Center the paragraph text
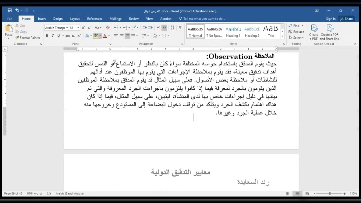The image size is (361, 203). (x=122, y=36)
